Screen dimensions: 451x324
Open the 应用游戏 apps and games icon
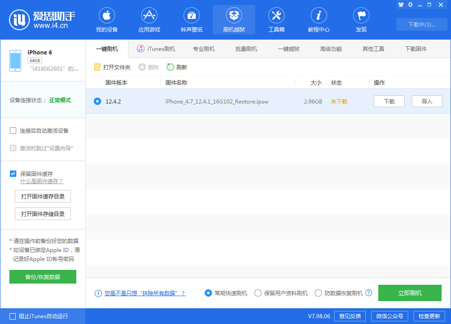(149, 16)
